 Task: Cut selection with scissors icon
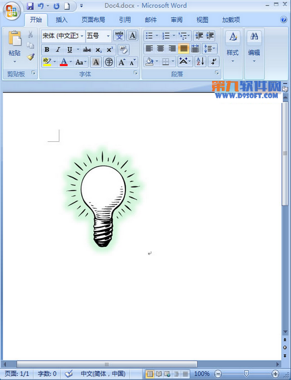(x=30, y=34)
